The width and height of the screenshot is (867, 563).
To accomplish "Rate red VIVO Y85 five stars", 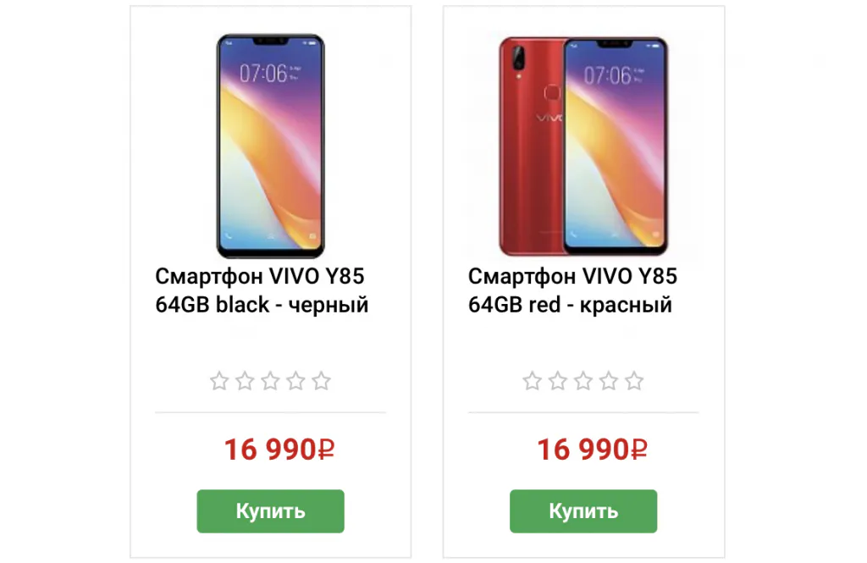I will [634, 381].
